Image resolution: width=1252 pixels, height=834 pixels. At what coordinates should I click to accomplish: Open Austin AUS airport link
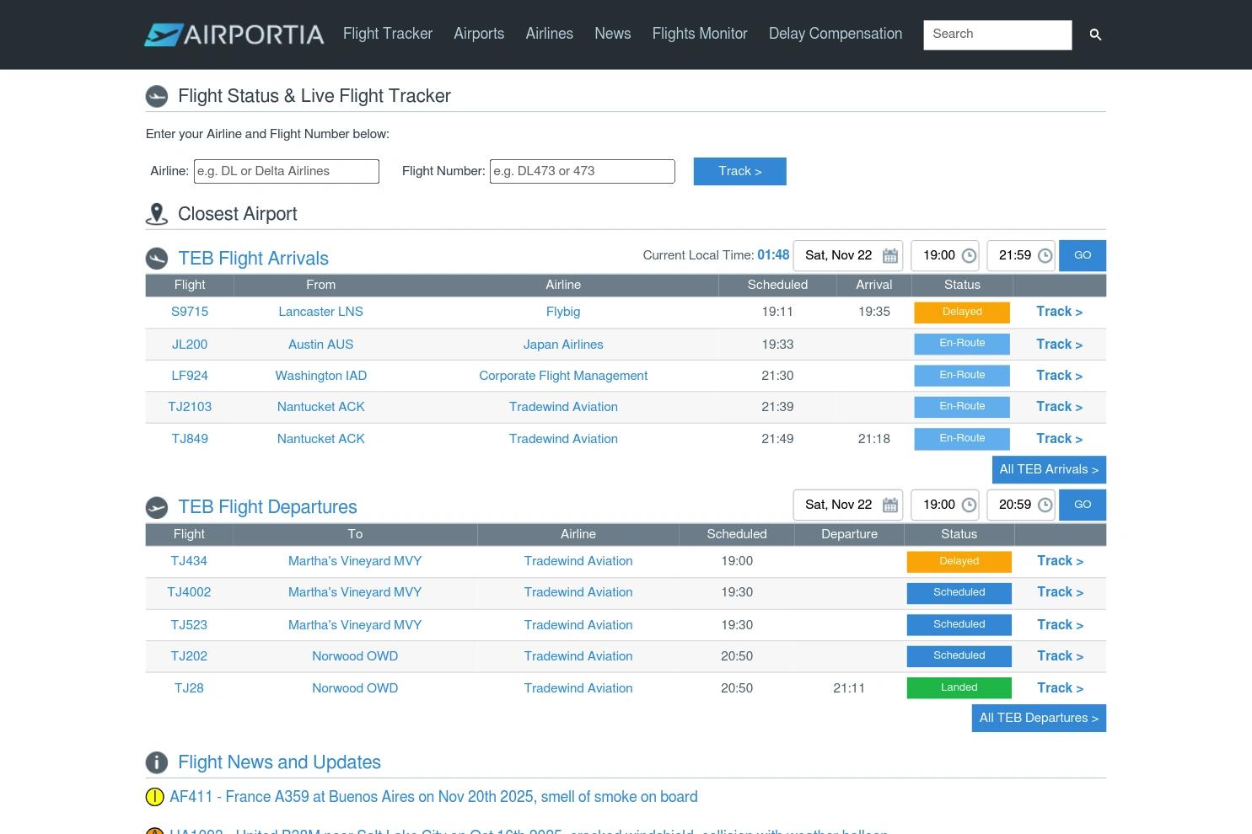pyautogui.click(x=321, y=345)
